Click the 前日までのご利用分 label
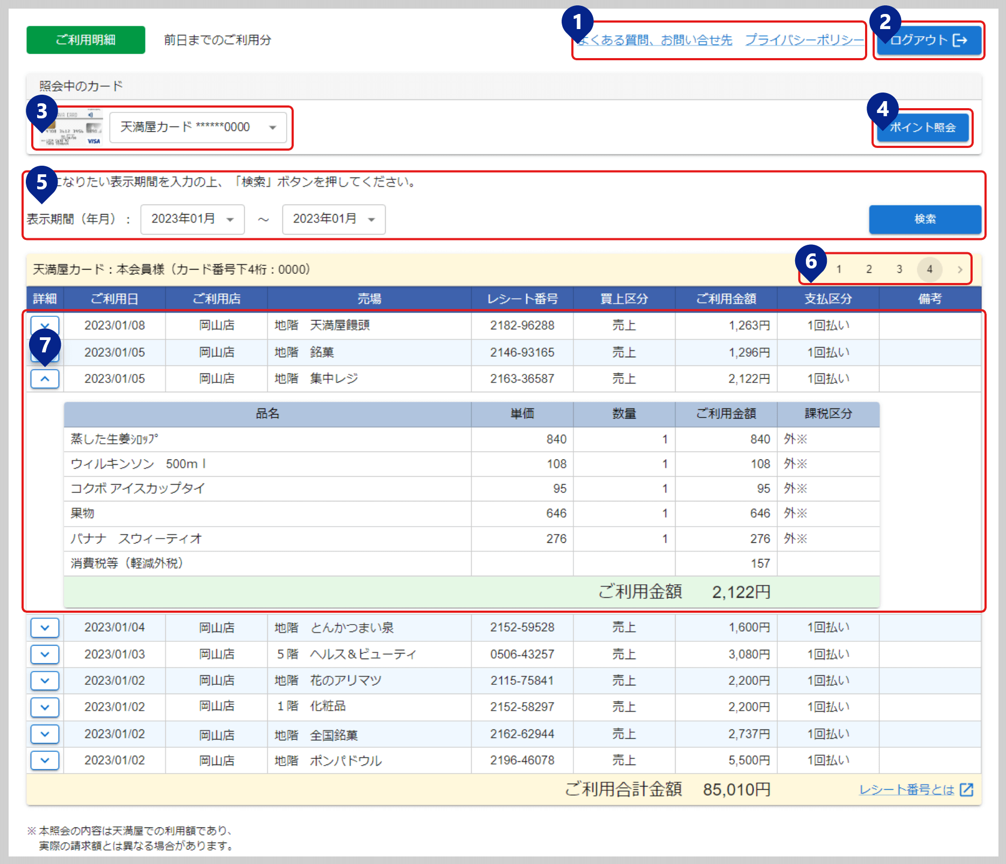 click(217, 40)
